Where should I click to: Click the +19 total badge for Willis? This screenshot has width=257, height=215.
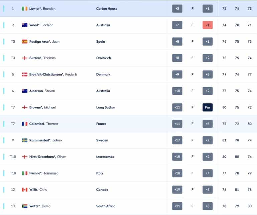point(177,190)
